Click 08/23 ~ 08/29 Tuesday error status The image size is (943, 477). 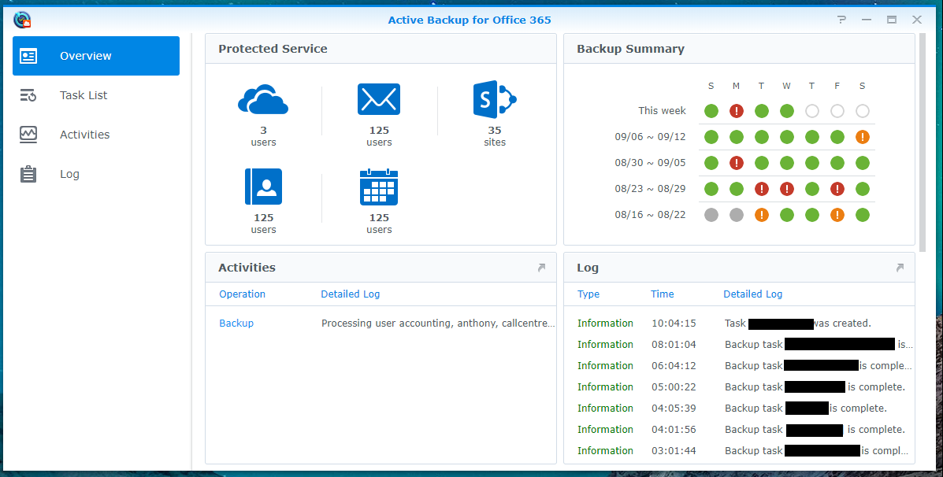761,189
